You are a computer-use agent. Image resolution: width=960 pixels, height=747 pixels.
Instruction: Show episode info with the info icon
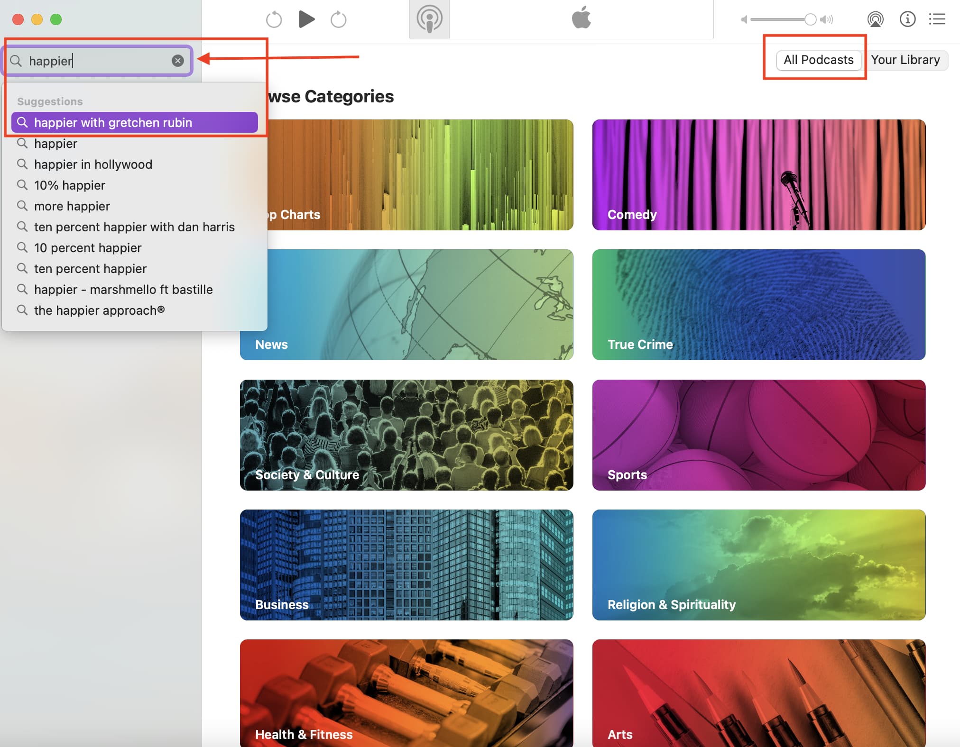coord(907,19)
